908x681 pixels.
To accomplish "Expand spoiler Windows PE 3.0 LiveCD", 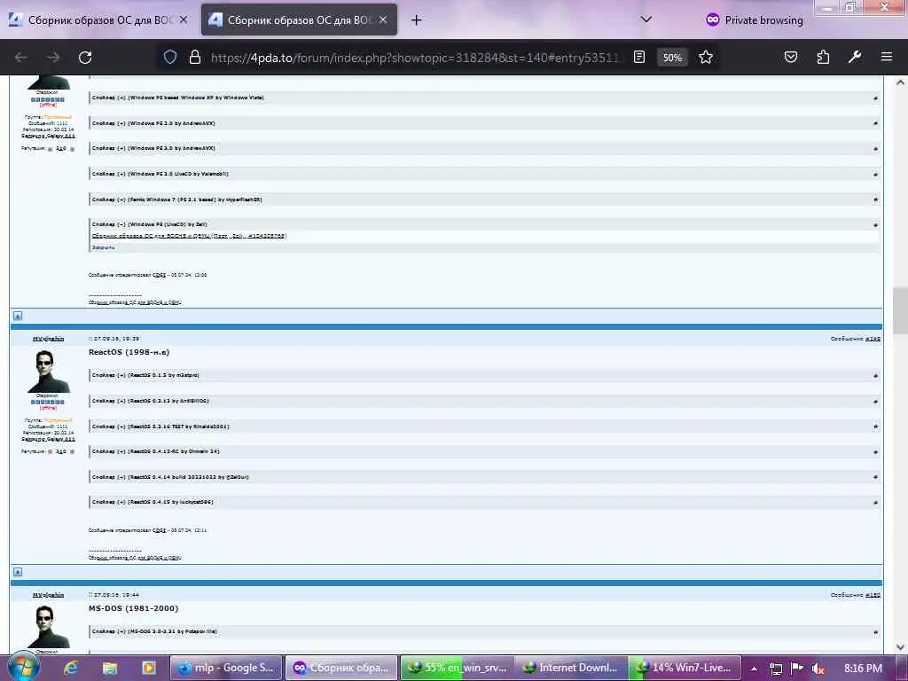I will pyautogui.click(x=484, y=174).
